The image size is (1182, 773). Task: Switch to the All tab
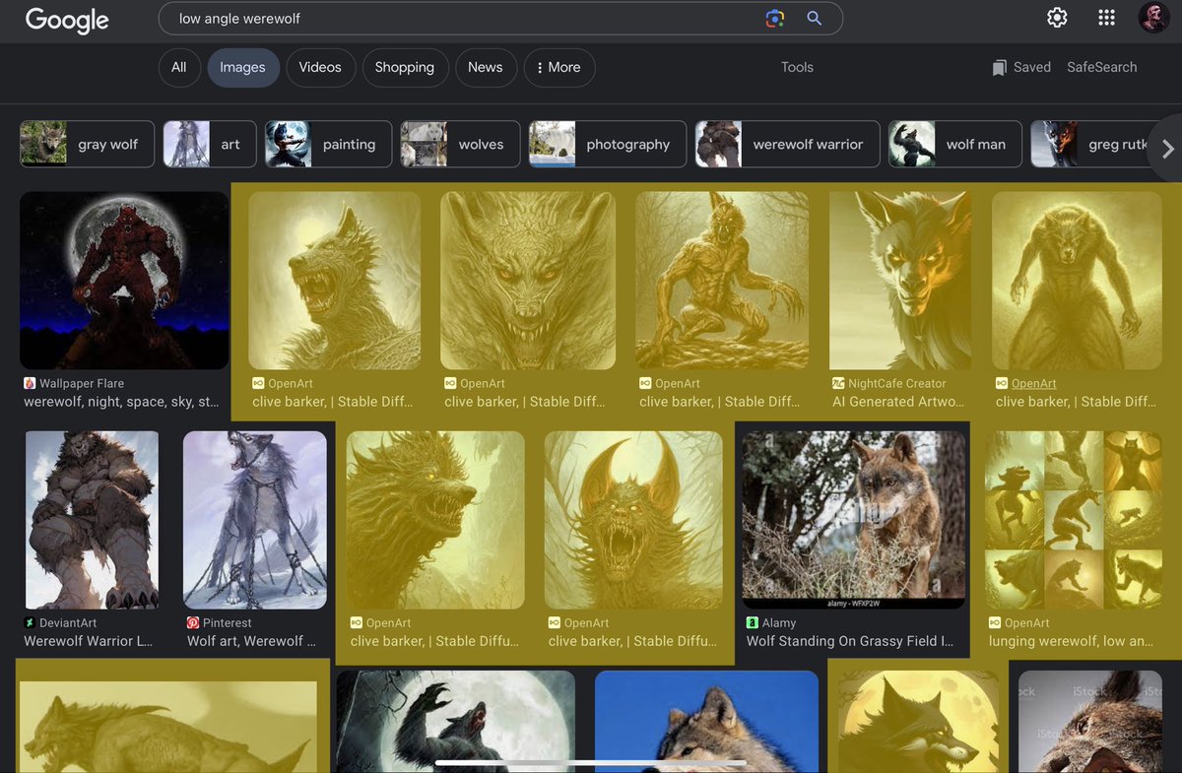click(179, 67)
